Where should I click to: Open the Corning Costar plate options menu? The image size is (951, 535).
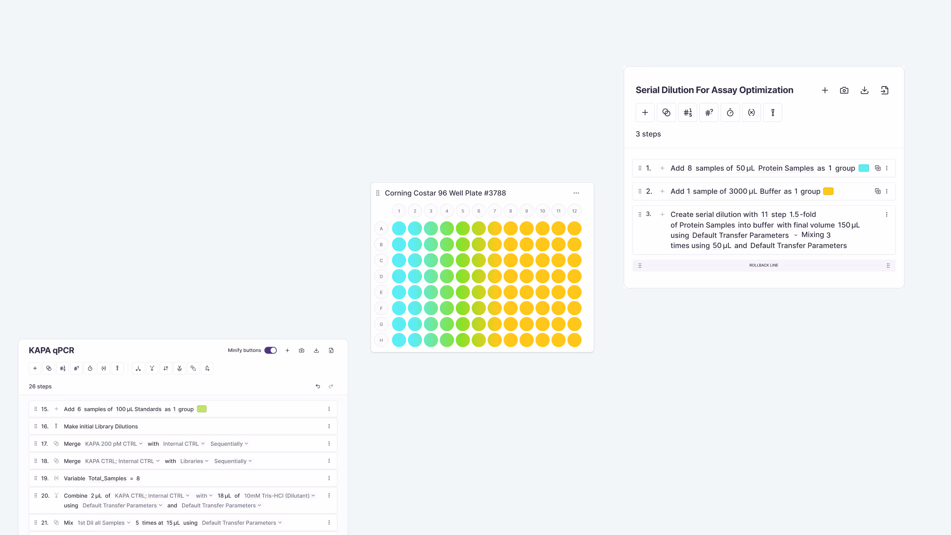[x=576, y=193]
